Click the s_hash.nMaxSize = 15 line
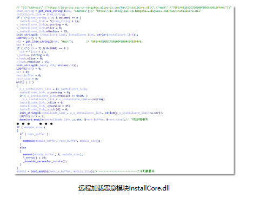 [x=33, y=62]
